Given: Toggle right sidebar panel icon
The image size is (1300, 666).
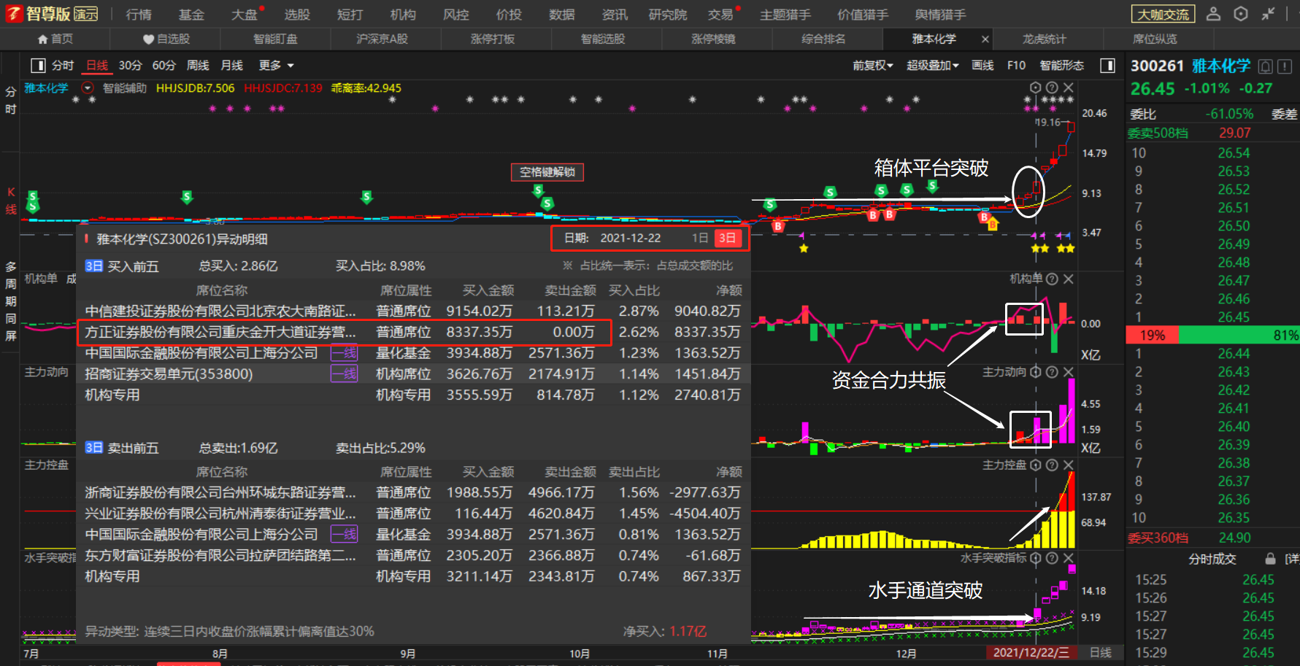Looking at the screenshot, I should pos(1107,66).
